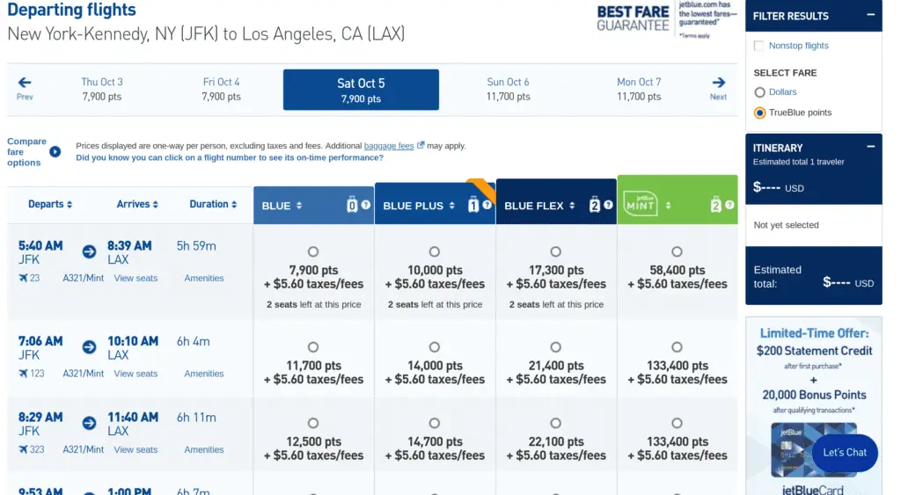Select Mint 133,400 pts fare on 8:29 AM flight
Viewport: 901px width, 495px height.
[x=677, y=423]
